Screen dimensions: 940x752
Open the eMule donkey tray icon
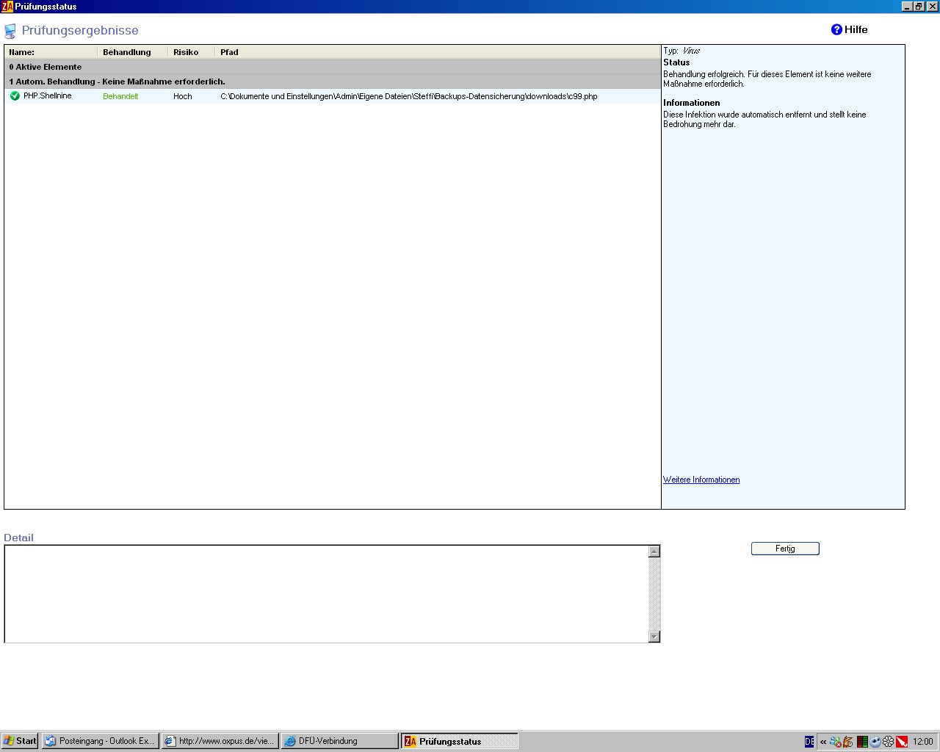point(848,742)
